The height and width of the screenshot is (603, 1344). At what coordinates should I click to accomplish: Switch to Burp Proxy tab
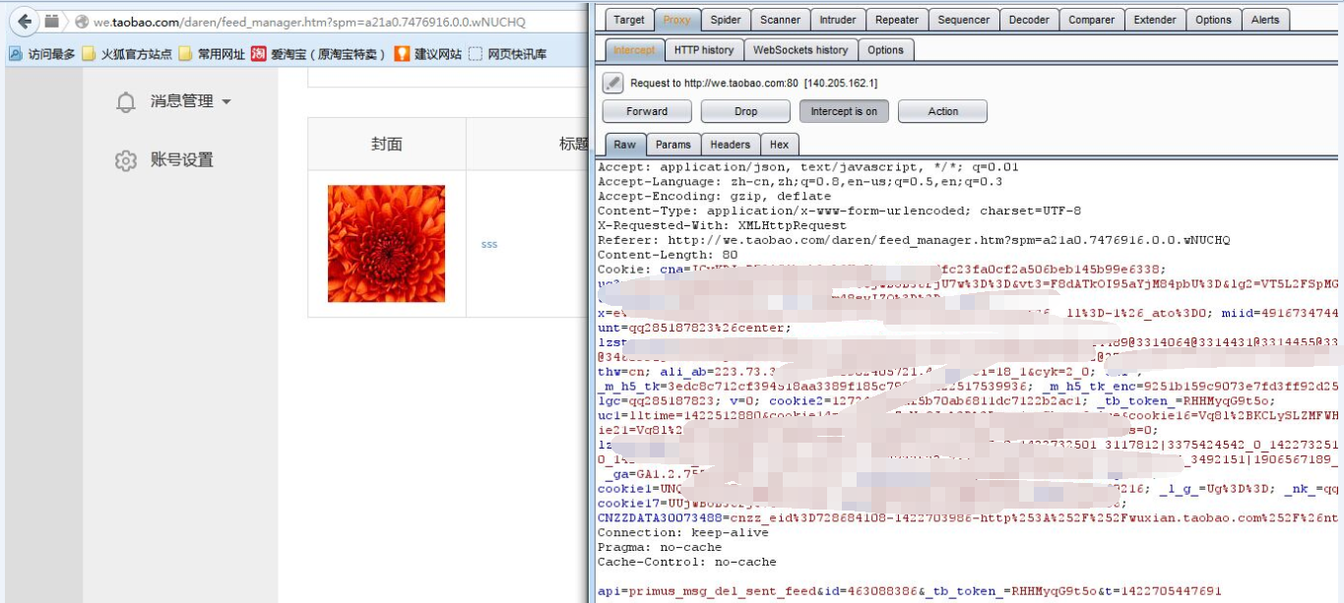pyautogui.click(x=676, y=20)
